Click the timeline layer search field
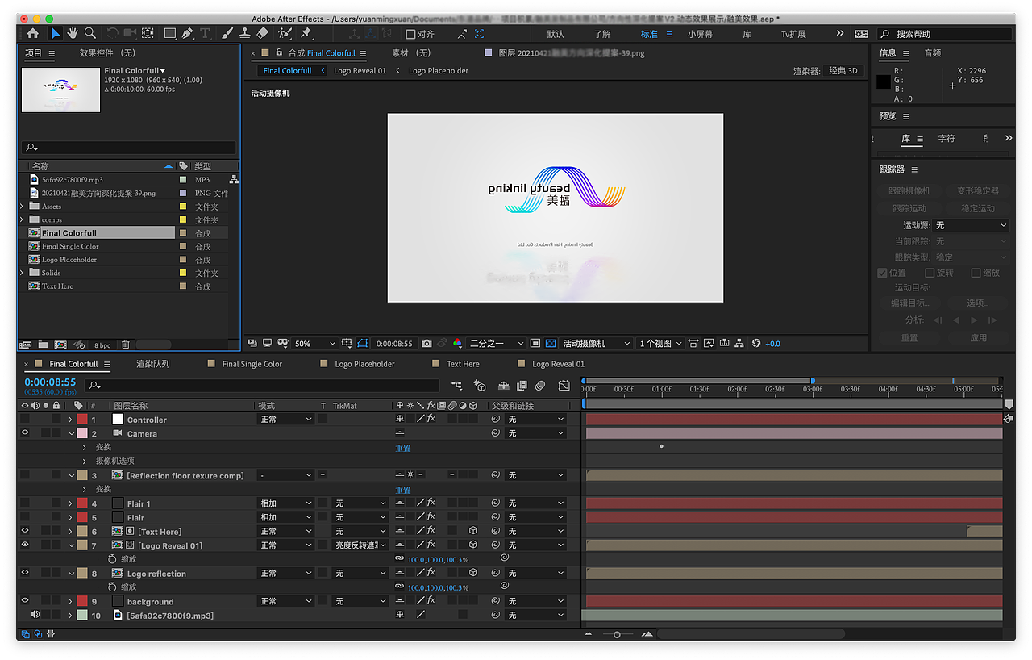Screen dimensions: 1032x660 tap(262, 386)
